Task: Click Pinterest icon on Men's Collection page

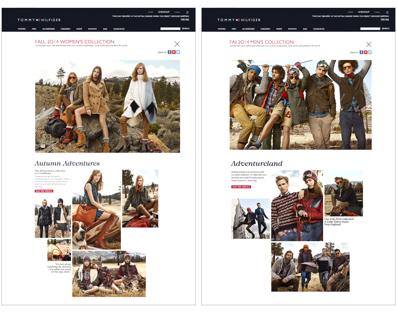Action: [x=366, y=52]
